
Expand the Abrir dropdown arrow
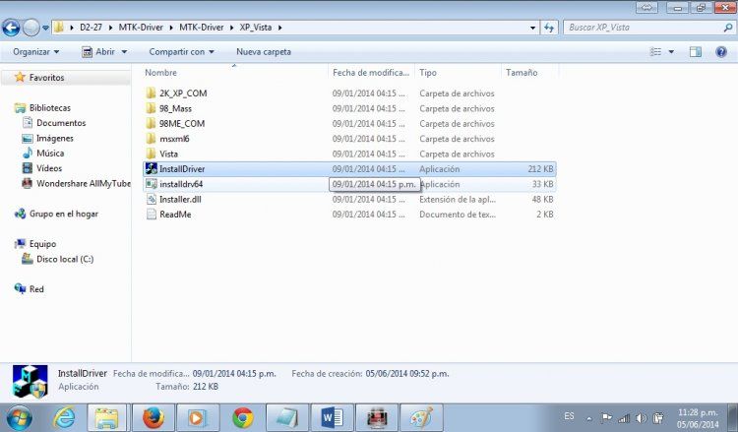pos(124,52)
